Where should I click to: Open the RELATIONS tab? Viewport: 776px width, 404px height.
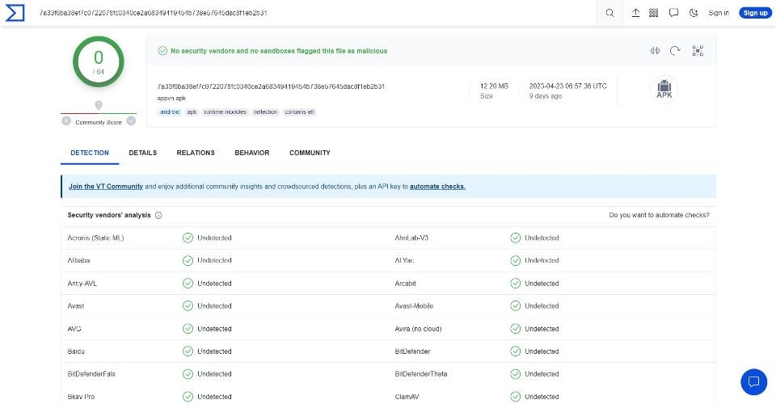196,153
